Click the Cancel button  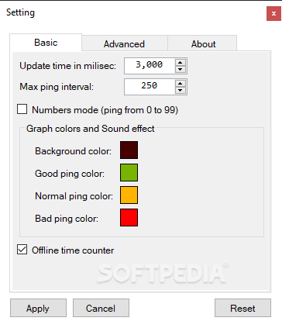pos(101,308)
